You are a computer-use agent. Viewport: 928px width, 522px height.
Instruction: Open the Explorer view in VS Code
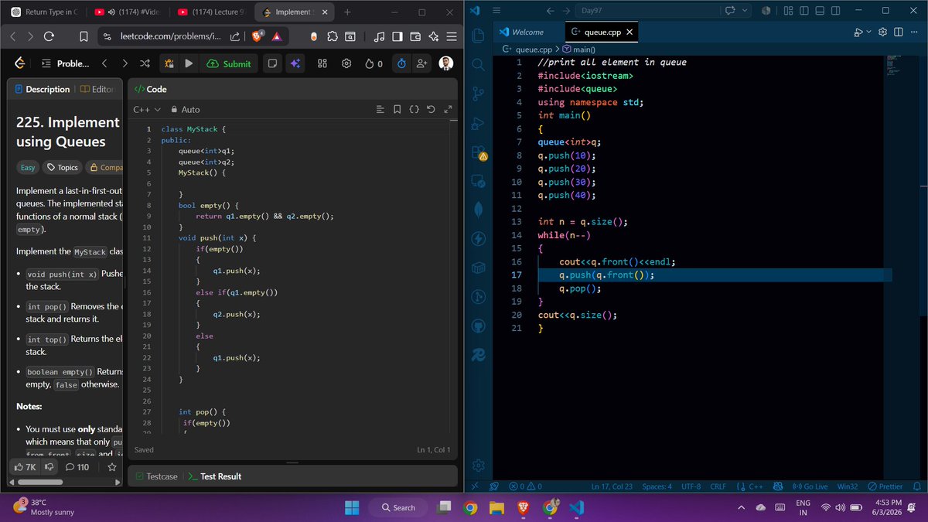(x=478, y=36)
